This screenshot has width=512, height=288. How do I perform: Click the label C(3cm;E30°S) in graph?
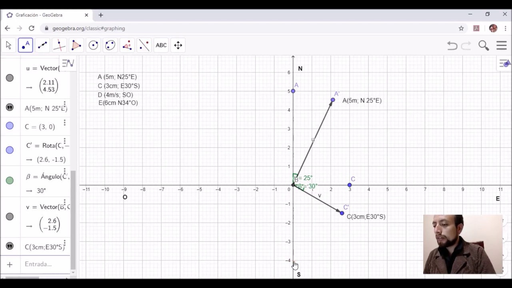[x=366, y=216]
